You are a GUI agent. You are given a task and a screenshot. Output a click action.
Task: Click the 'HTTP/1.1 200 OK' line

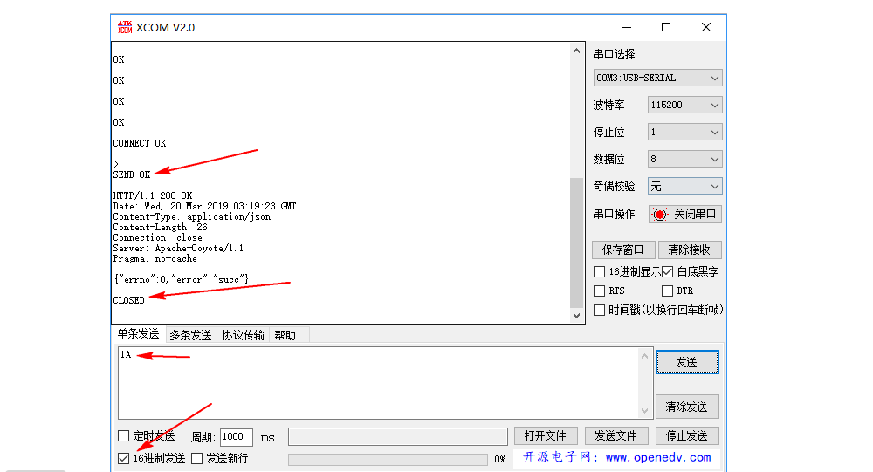(153, 196)
